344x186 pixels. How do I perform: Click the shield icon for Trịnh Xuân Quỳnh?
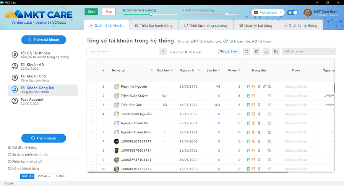pyautogui.click(x=254, y=96)
